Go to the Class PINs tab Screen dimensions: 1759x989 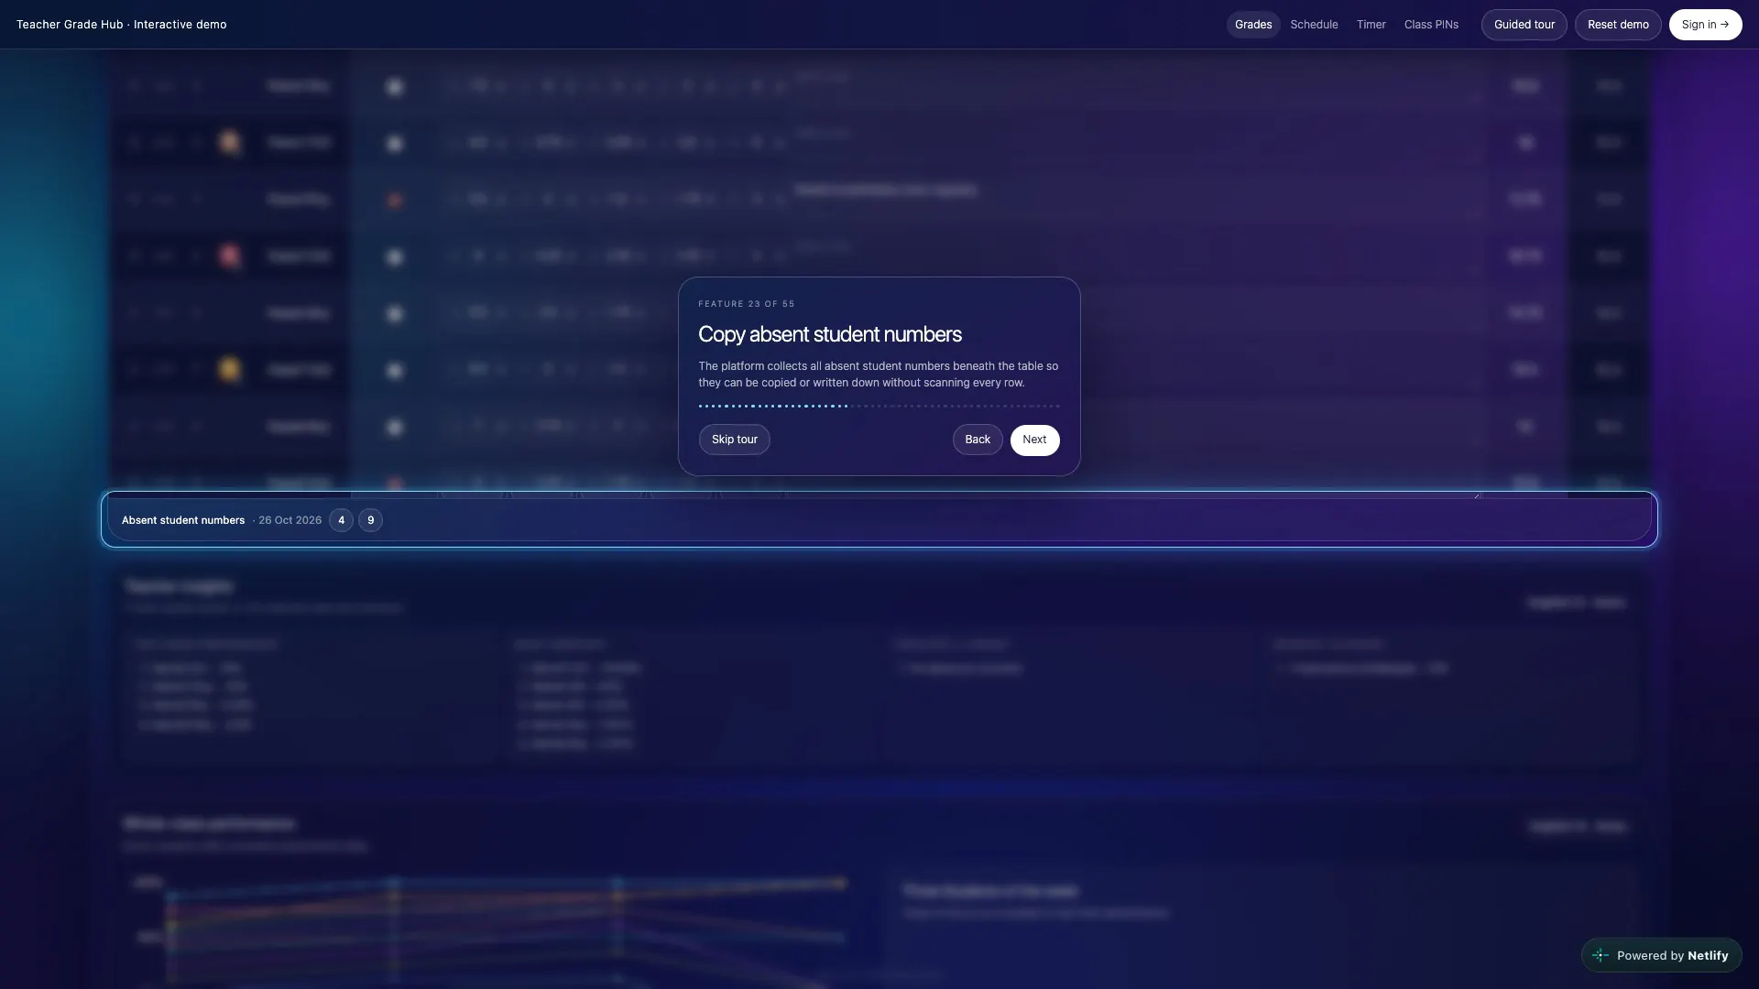tap(1431, 25)
